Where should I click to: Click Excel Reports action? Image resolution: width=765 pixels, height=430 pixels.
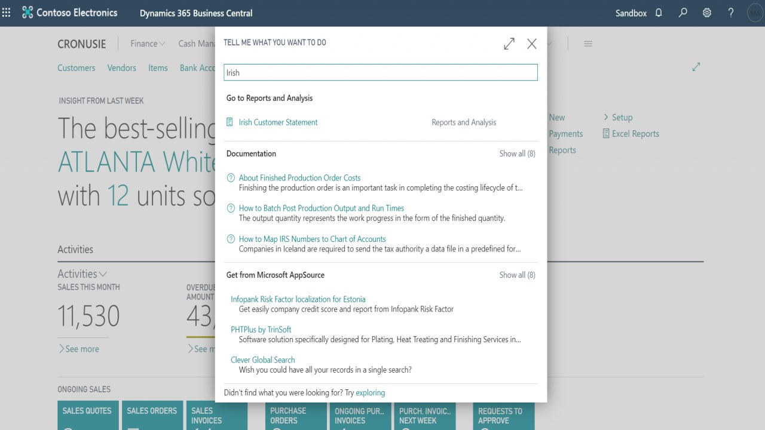point(635,134)
